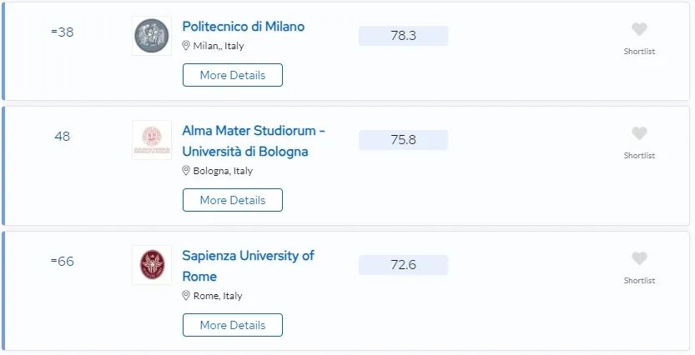695x355 pixels.
Task: Click the Sapienza University emblem
Action: (151, 265)
